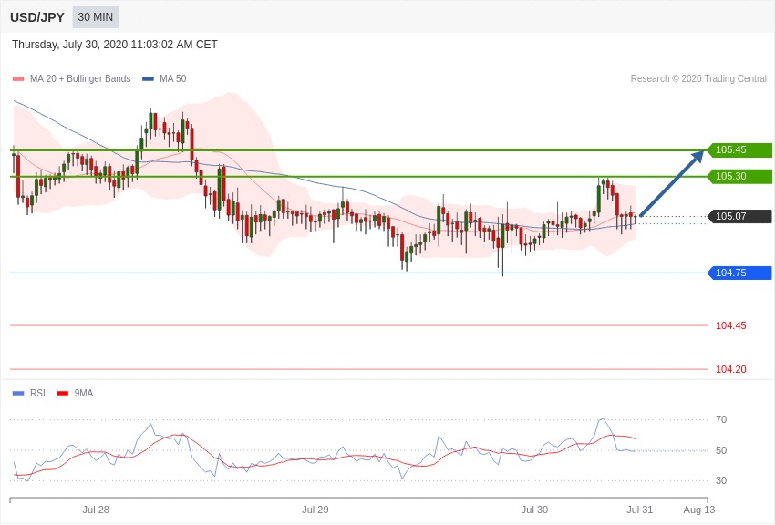Click the USD/JPY symbol title
This screenshot has height=525, width=775.
tap(37, 17)
